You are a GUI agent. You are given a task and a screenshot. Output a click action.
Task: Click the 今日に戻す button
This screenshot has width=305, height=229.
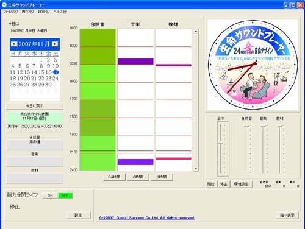[35, 106]
